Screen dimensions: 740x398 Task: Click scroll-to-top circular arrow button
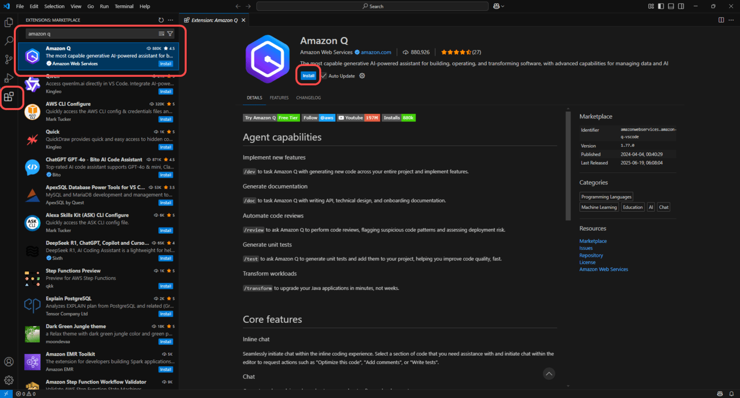(x=549, y=374)
